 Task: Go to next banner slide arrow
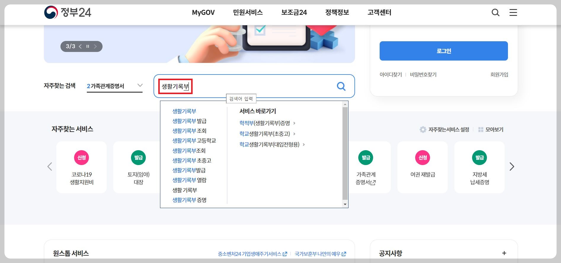(95, 46)
